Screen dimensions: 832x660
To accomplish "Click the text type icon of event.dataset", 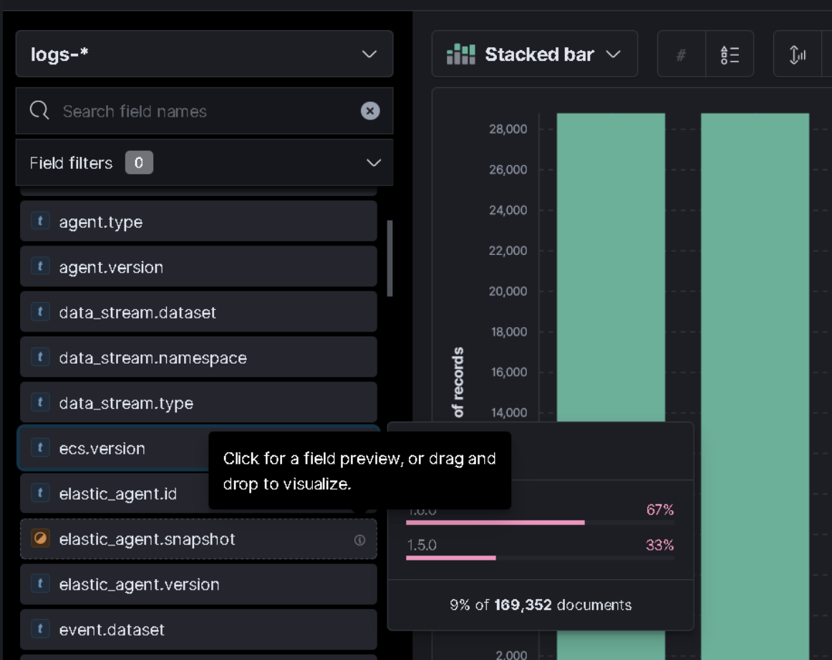I will pyautogui.click(x=40, y=629).
